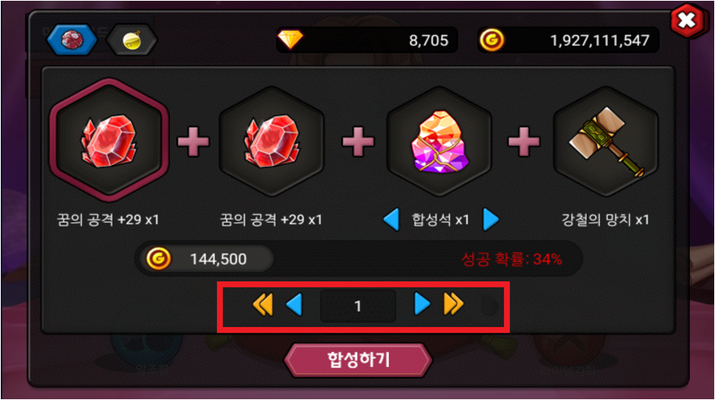The width and height of the screenshot is (715, 400).
Task: Tap the 8,705 diamond balance bar
Action: pos(367,40)
